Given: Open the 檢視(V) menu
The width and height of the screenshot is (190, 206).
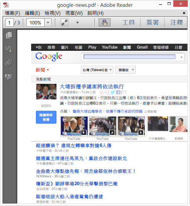Looking at the screenshot, I should coord(53,13).
